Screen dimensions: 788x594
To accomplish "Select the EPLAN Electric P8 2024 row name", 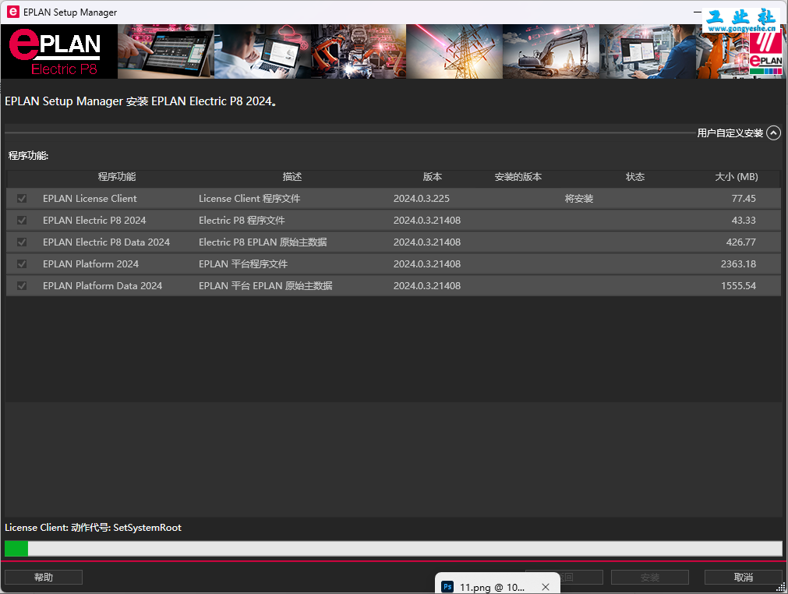I will [94, 220].
